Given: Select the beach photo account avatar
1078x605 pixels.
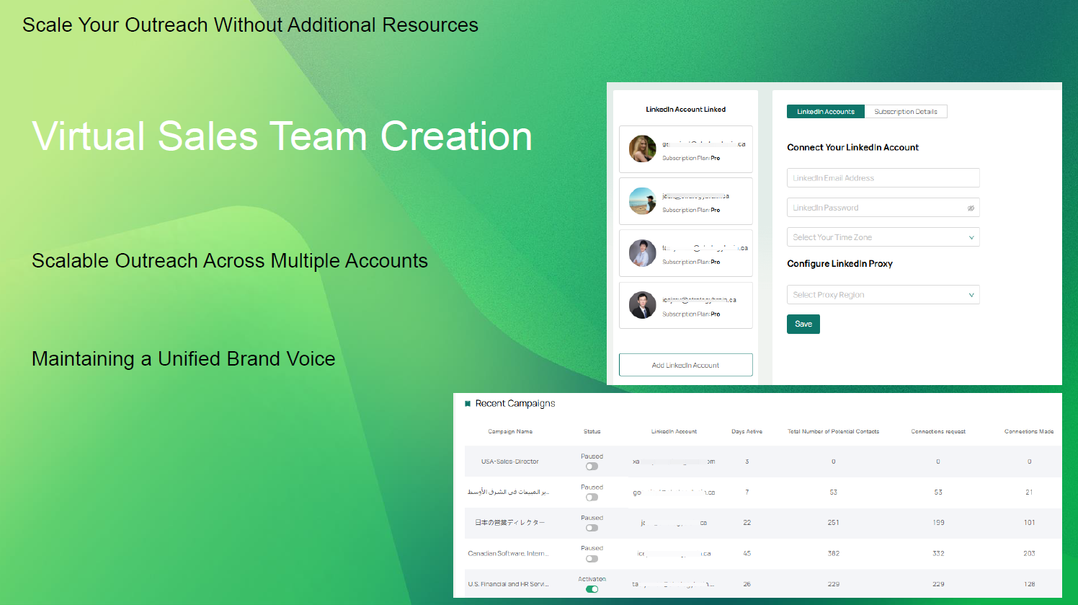Looking at the screenshot, I should [642, 201].
